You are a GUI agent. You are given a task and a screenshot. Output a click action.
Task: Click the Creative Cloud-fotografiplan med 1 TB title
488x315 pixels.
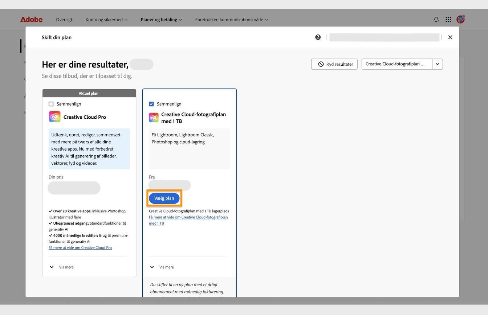(x=194, y=118)
